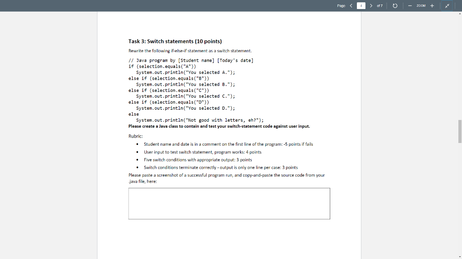
Task: Zoom out using the minus icon
Action: 410,5
